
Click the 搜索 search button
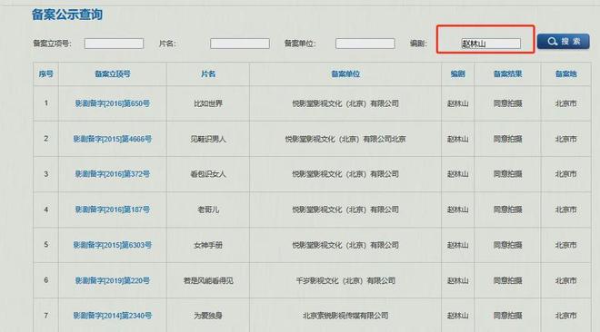point(563,41)
